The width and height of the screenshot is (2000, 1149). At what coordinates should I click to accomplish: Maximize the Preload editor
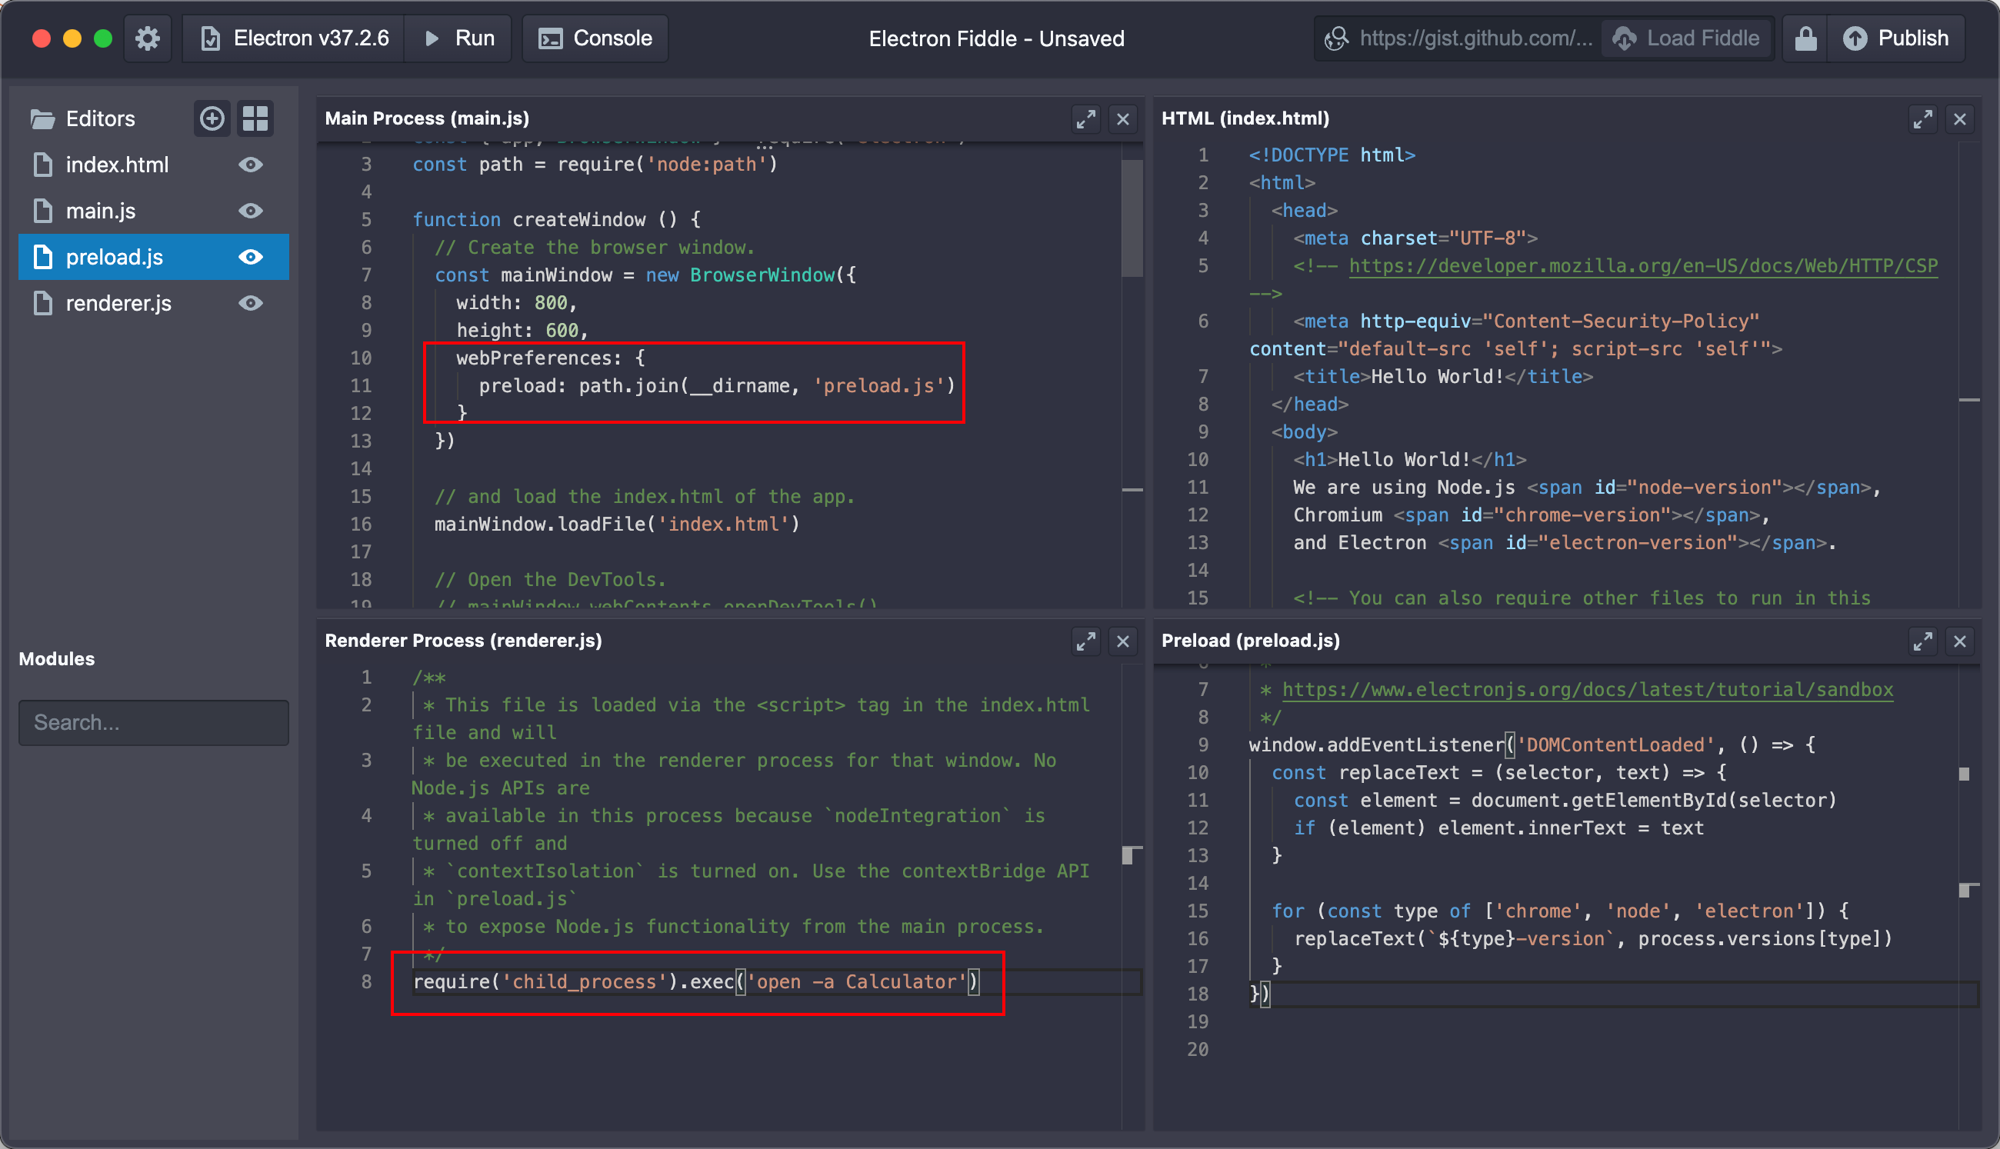(x=1922, y=641)
